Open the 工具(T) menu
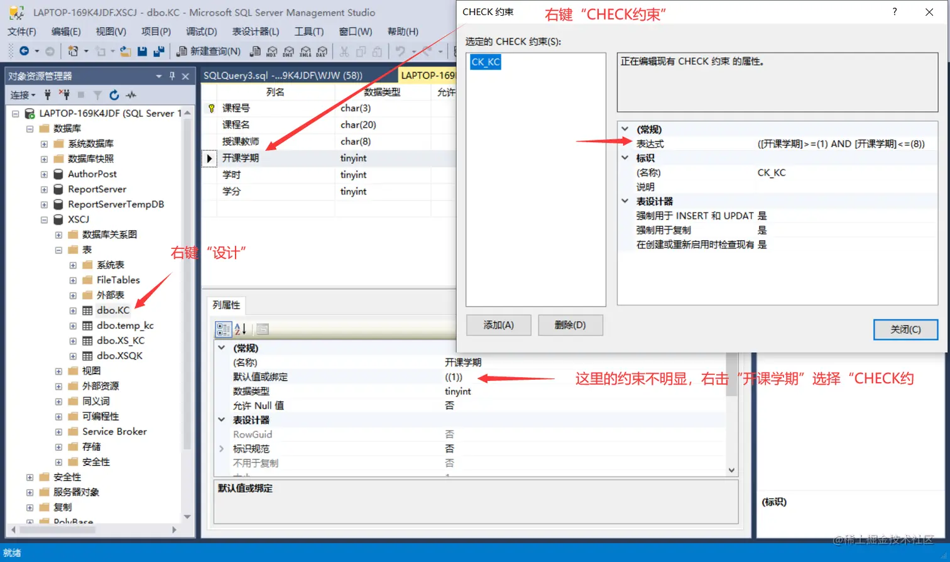The width and height of the screenshot is (950, 562). point(309,31)
